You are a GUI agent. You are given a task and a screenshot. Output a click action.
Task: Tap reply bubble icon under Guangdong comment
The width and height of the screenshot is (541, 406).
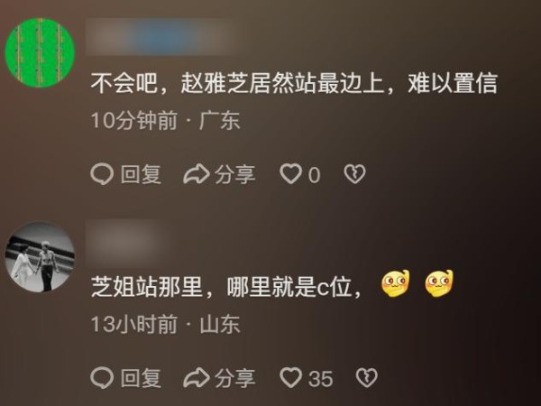pyautogui.click(x=102, y=174)
